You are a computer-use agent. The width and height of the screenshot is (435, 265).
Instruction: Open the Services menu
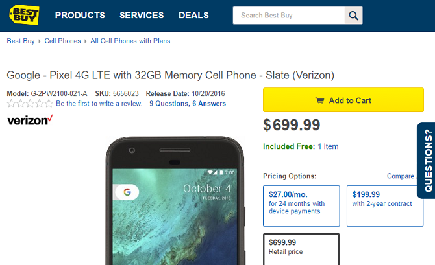point(142,15)
